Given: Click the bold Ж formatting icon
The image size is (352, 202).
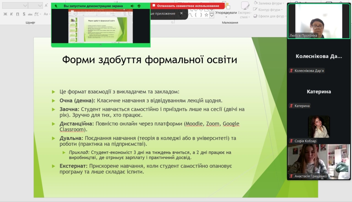Looking at the screenshot, I should (x=5, y=14).
